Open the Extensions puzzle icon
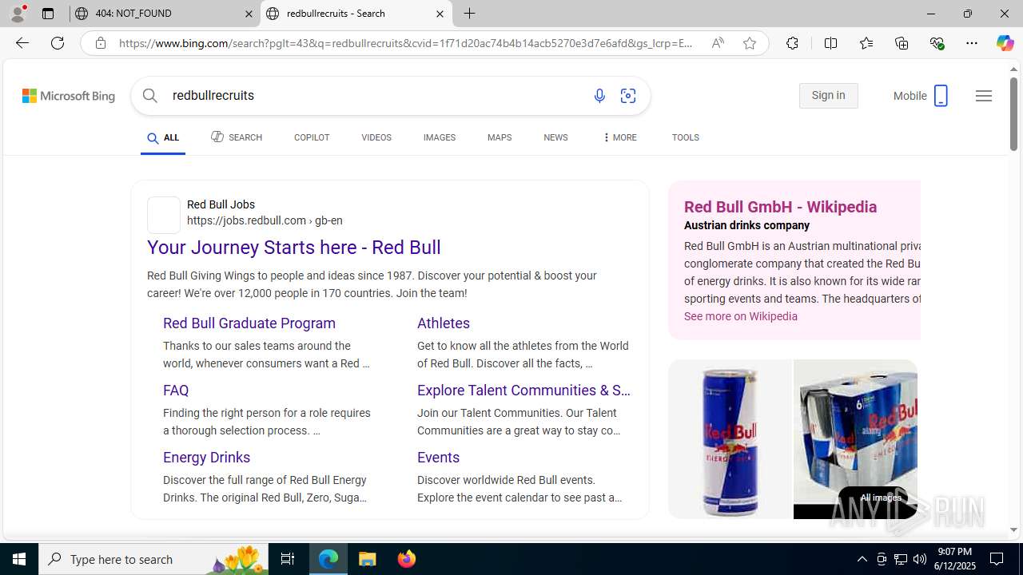 pos(792,43)
